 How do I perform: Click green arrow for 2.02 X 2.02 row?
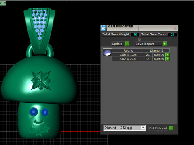pos(167,59)
